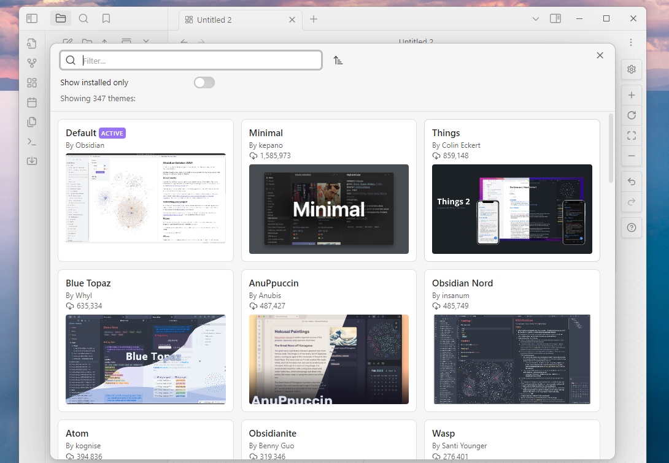Click the 'By Anubis' author text
The width and height of the screenshot is (669, 463).
click(265, 296)
